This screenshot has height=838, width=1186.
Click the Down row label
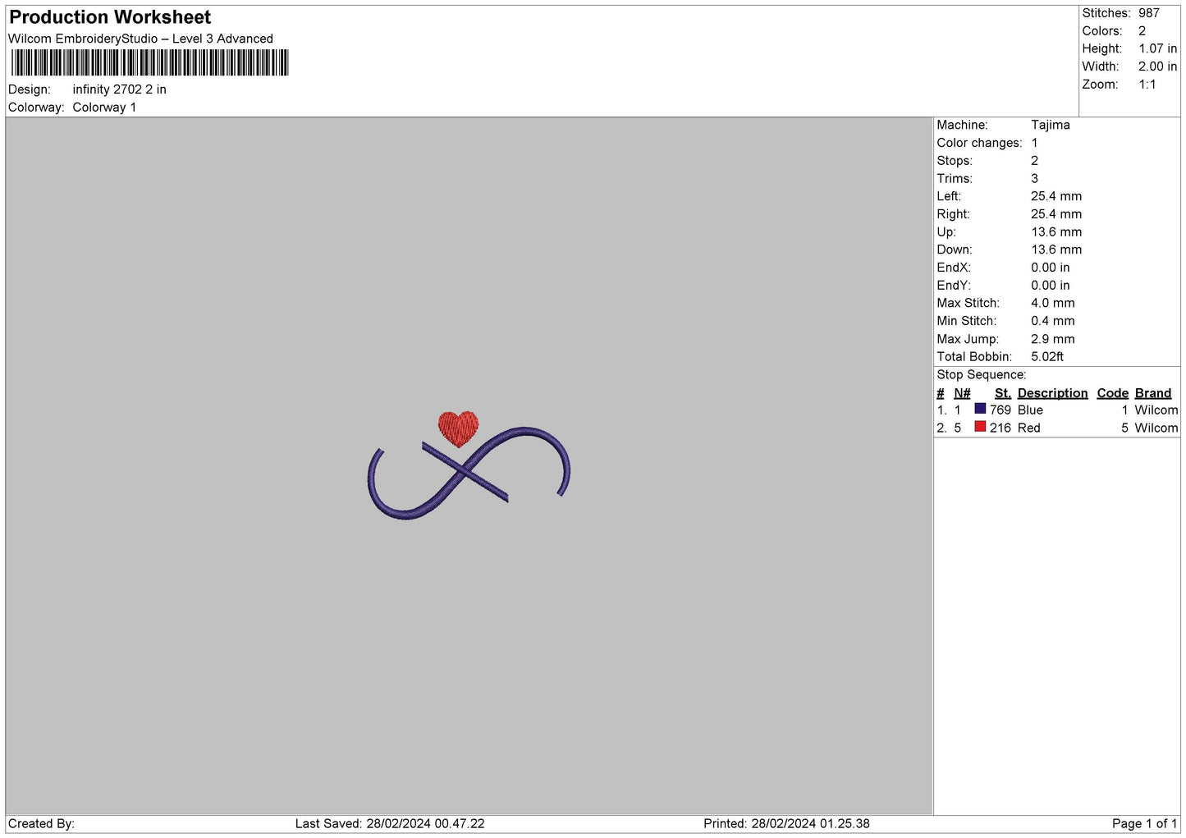click(955, 250)
